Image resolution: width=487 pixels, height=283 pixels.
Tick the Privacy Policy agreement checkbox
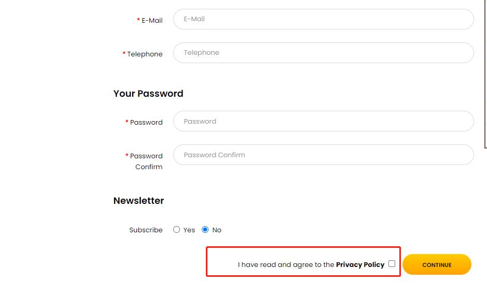pos(392,264)
